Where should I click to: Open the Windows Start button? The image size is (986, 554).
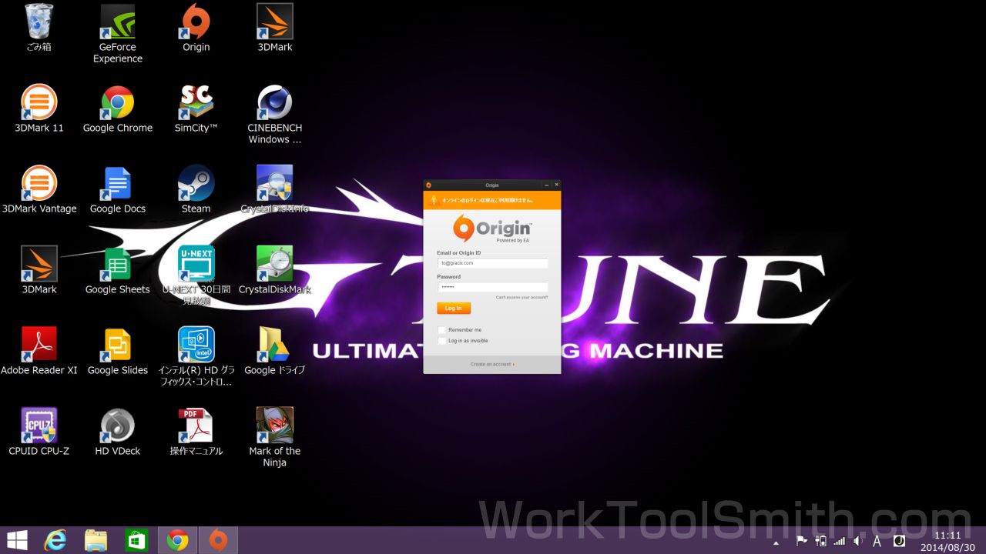tap(17, 540)
